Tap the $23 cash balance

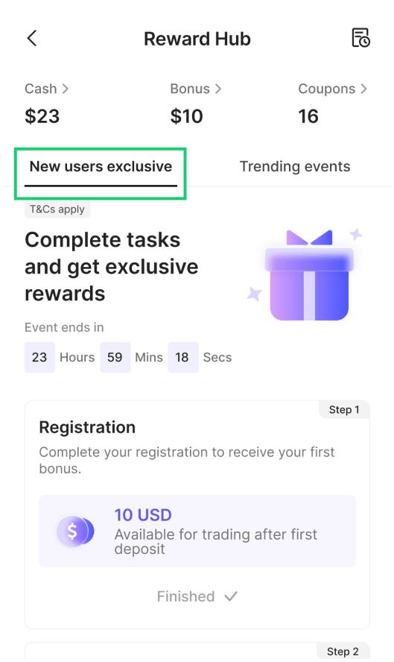pyautogui.click(x=42, y=116)
